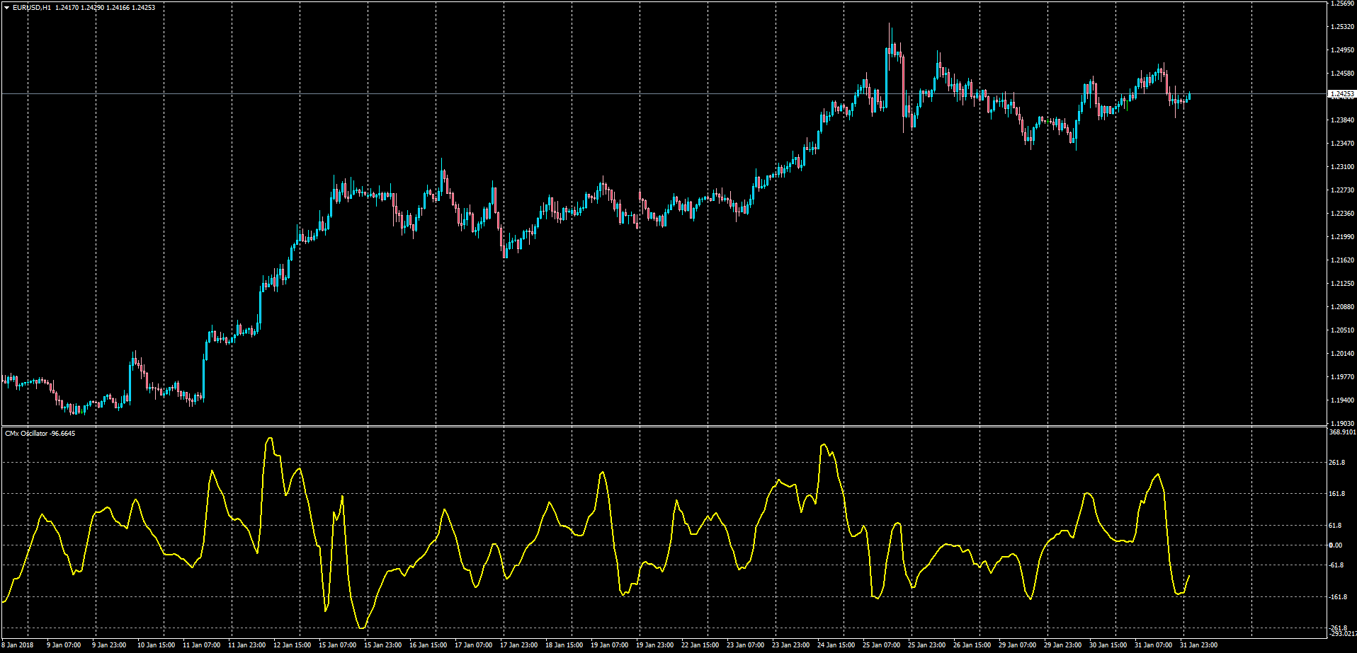Click time axis label 25 Jan 23:00
The width and height of the screenshot is (1357, 653).
(926, 645)
